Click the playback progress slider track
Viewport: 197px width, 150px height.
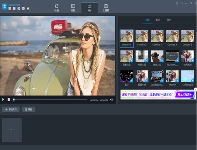50,99
